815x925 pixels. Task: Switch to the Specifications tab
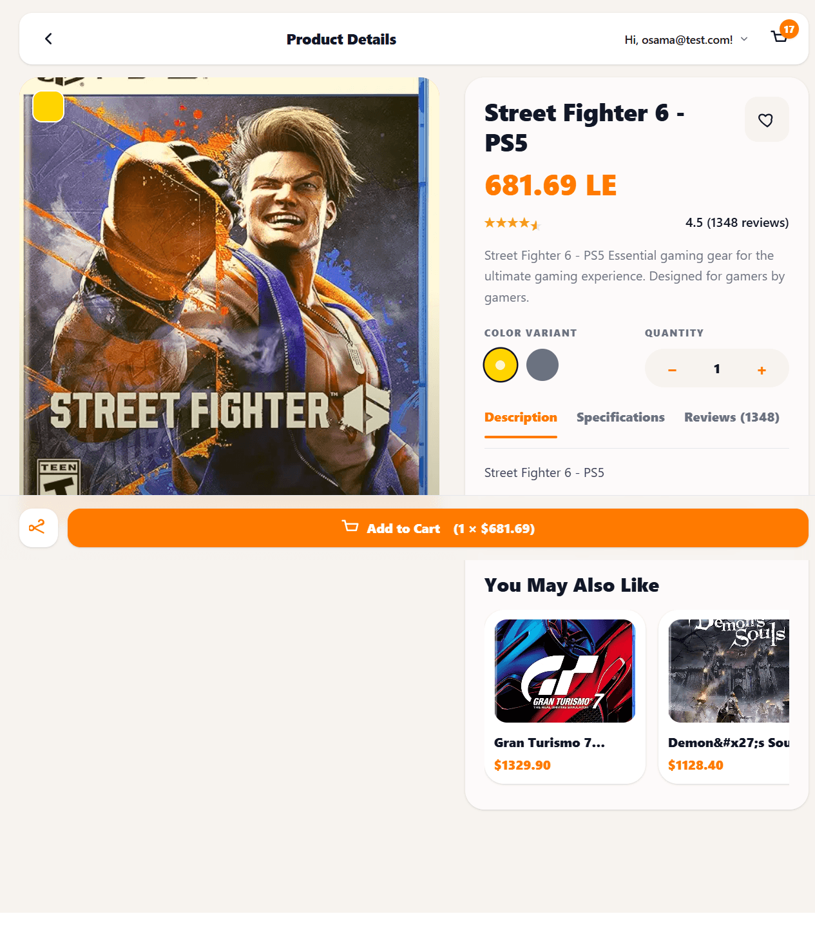[x=620, y=418]
